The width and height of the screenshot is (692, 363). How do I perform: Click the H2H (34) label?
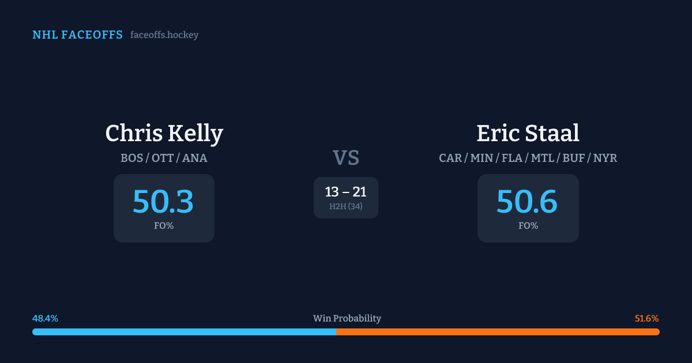point(345,206)
